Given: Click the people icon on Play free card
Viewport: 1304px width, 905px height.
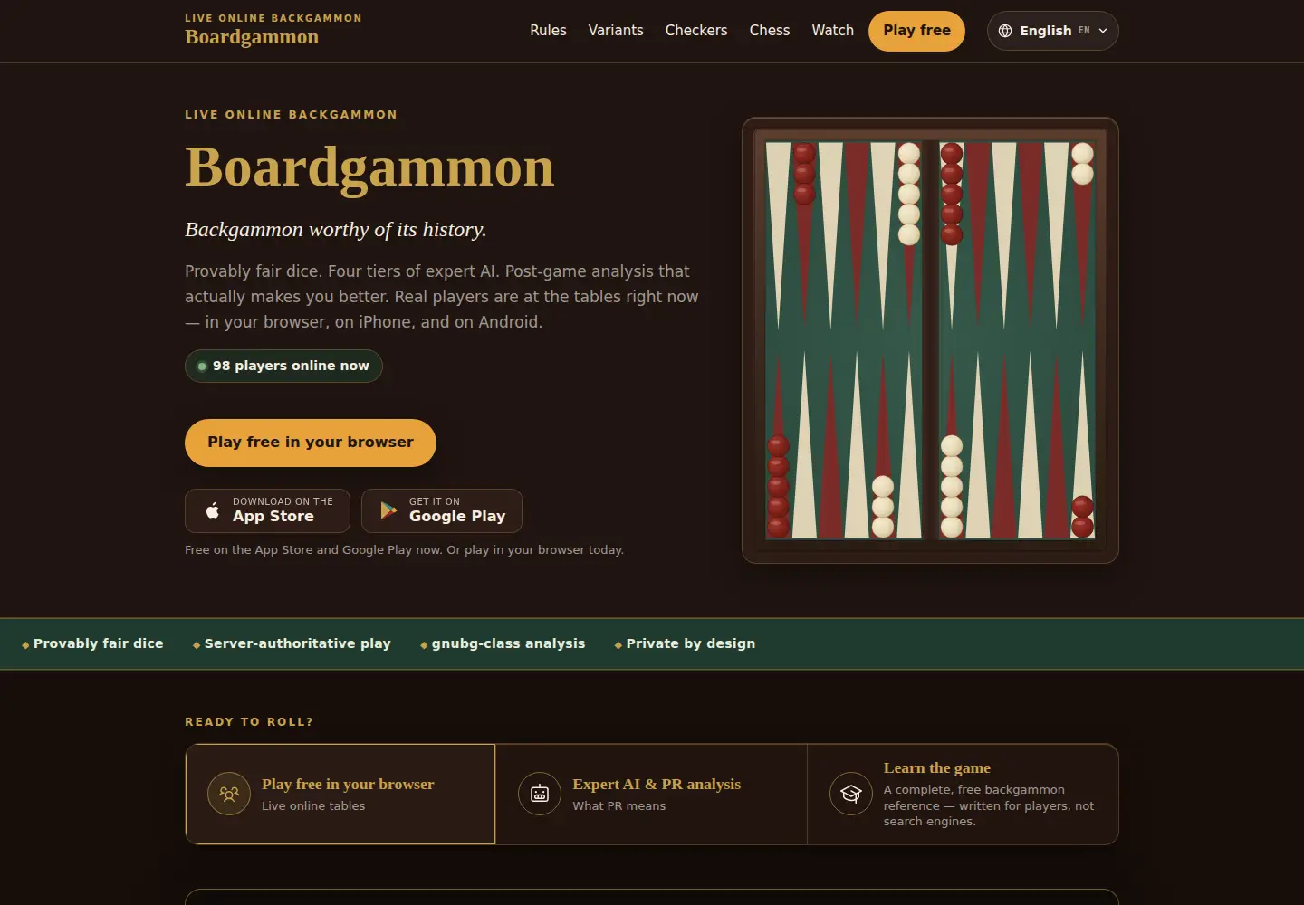Looking at the screenshot, I should pos(229,794).
